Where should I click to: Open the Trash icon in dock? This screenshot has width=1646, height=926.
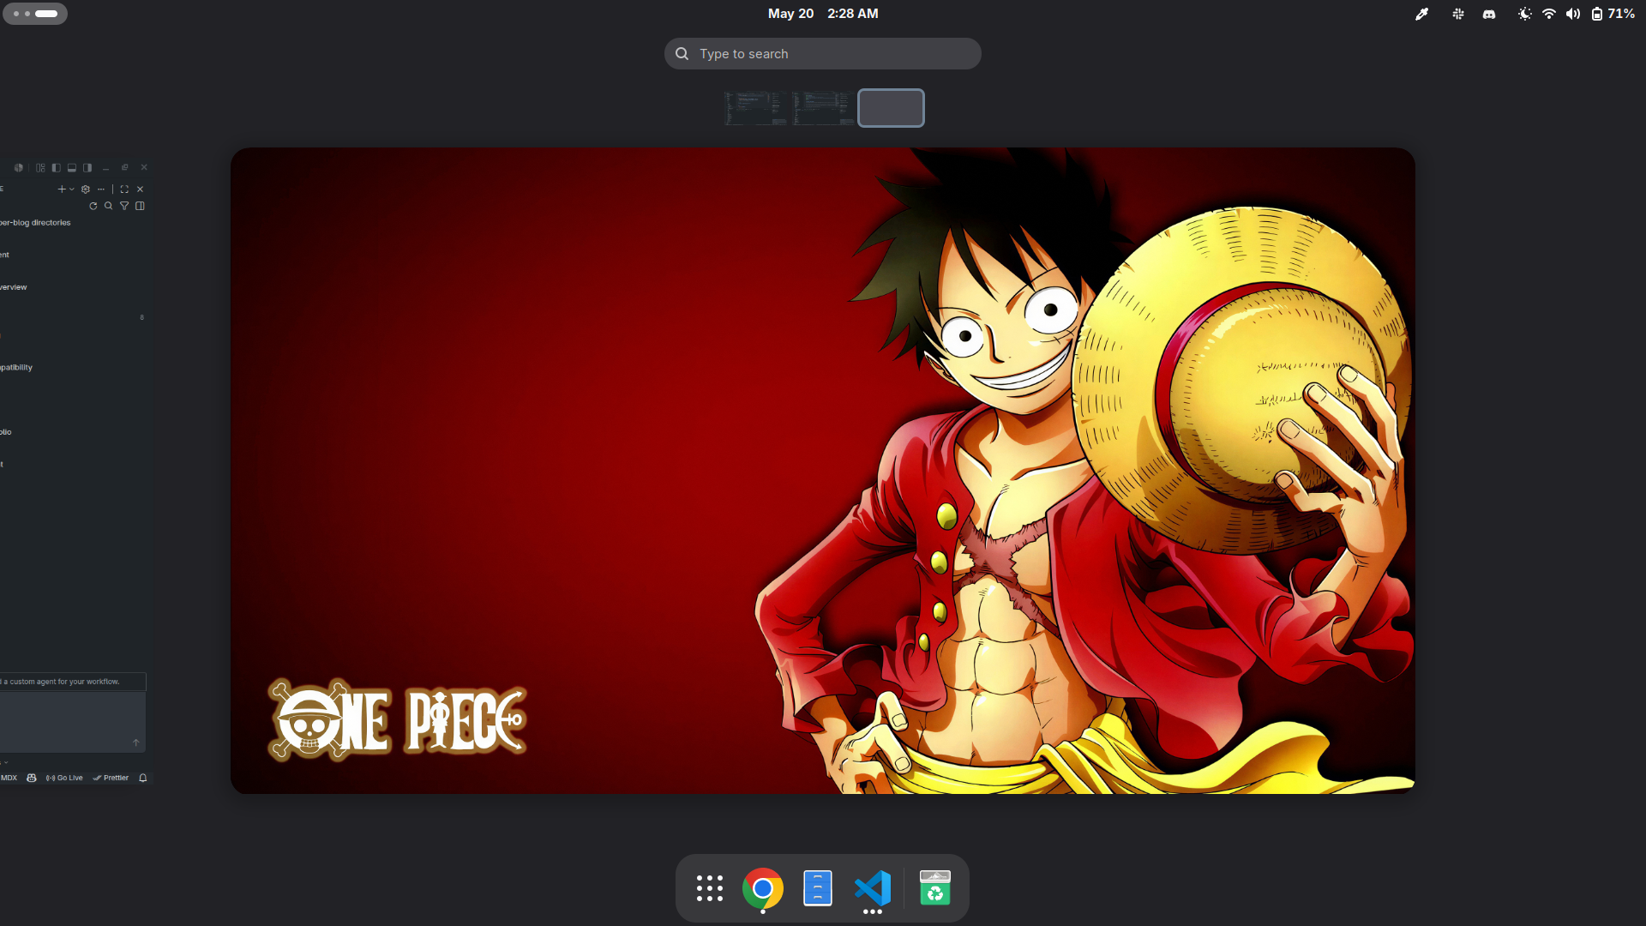click(934, 888)
